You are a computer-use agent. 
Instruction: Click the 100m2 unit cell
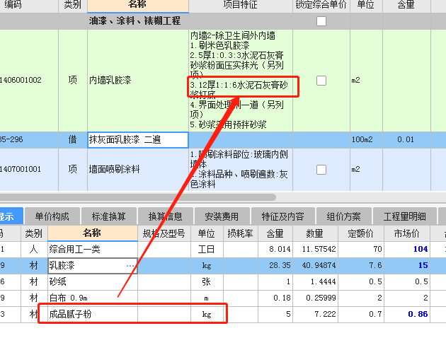366,140
